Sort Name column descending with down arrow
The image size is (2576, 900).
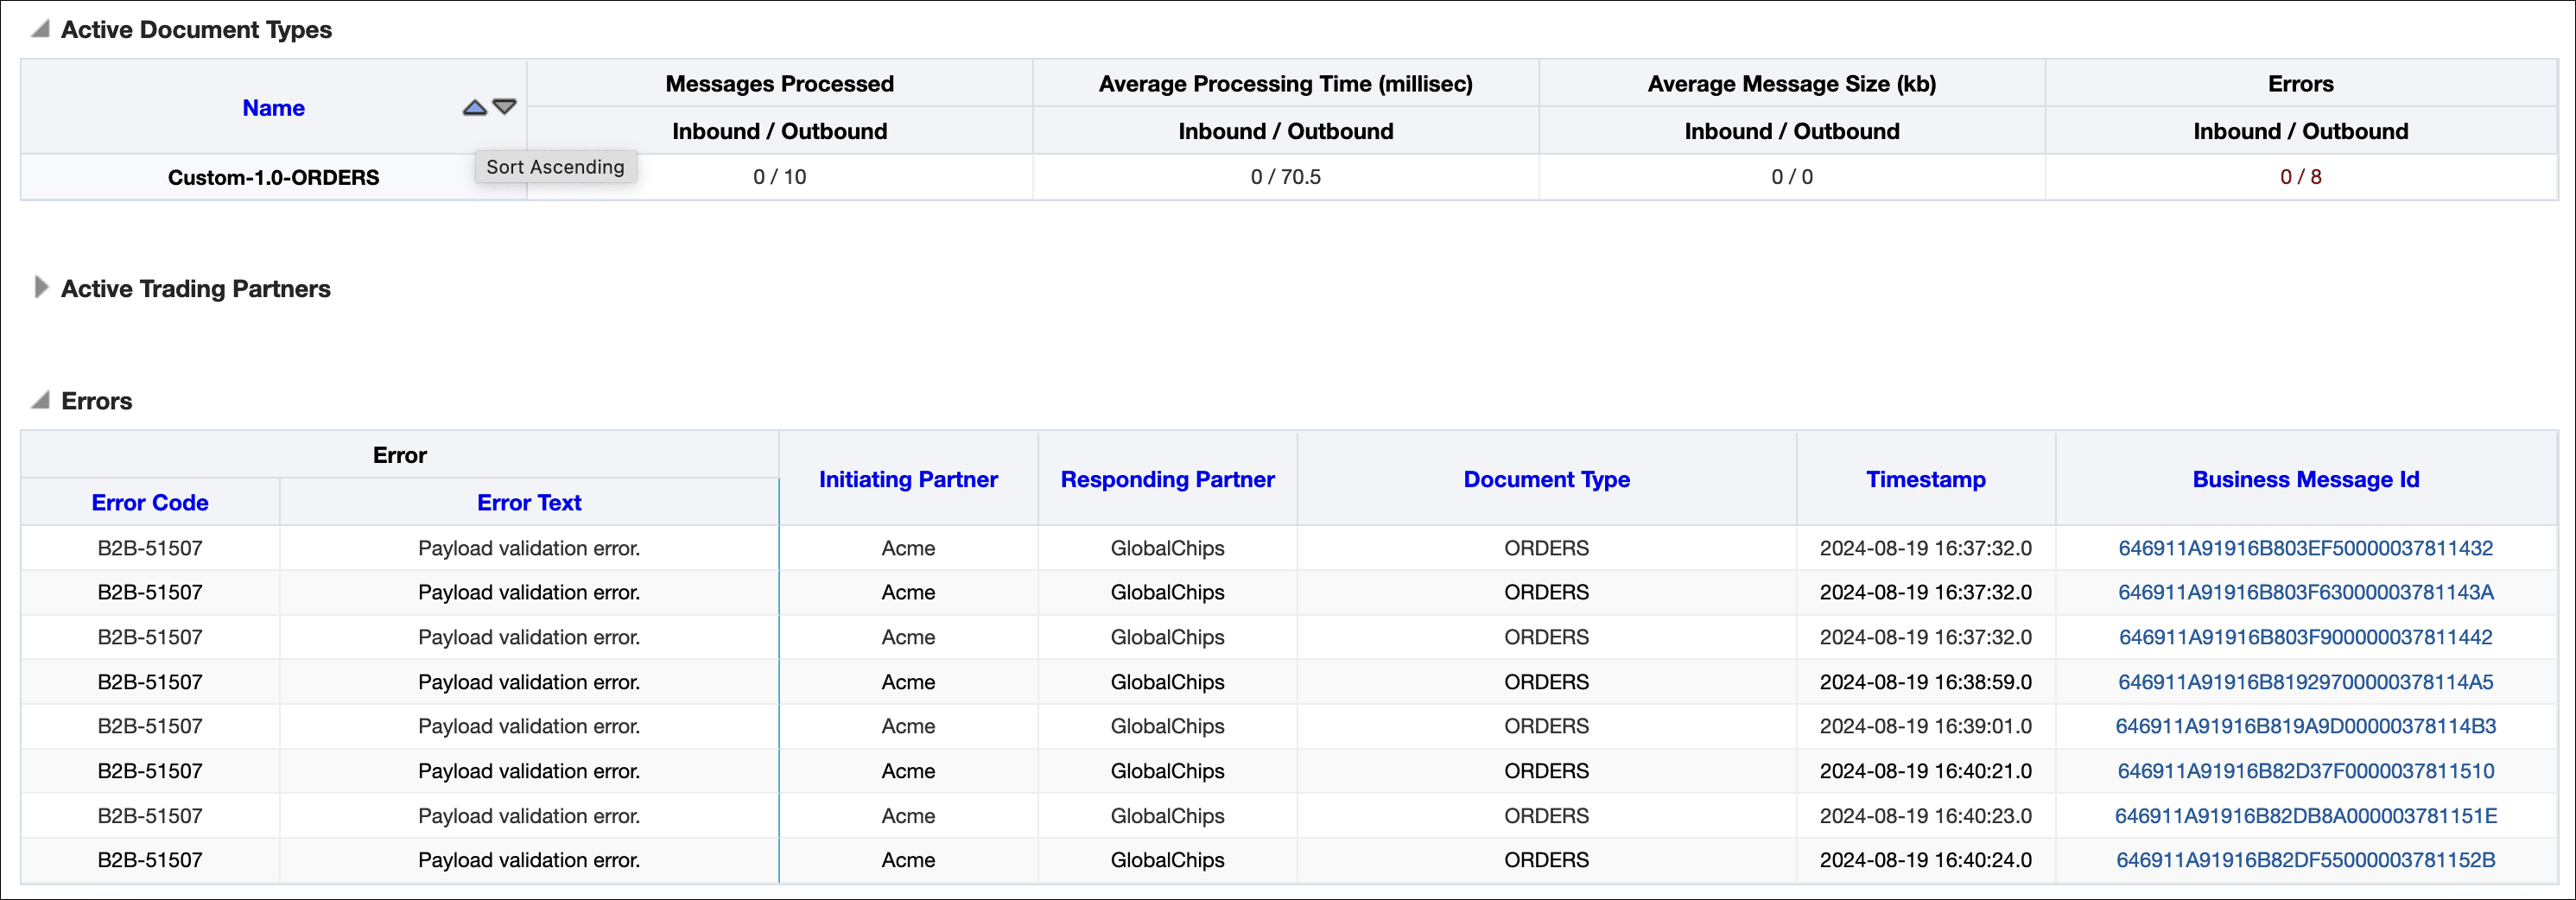click(505, 107)
